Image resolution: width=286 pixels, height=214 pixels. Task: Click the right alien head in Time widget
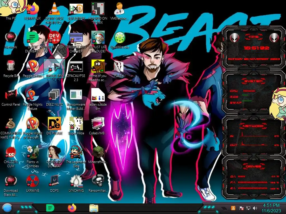pos(274,38)
